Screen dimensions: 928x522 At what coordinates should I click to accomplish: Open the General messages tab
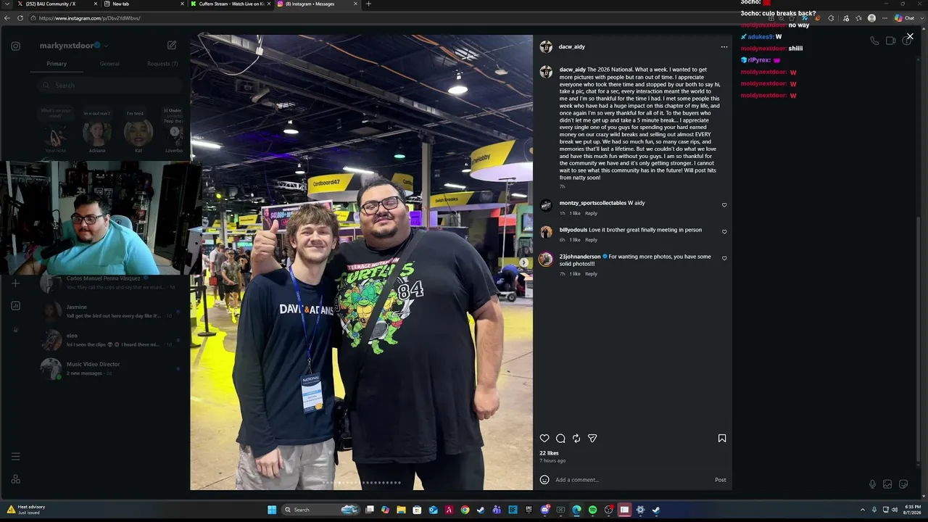pyautogui.click(x=109, y=64)
